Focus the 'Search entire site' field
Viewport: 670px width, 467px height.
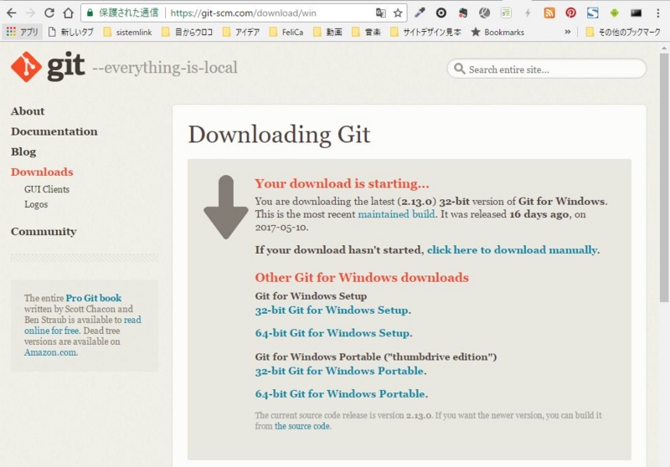point(547,69)
